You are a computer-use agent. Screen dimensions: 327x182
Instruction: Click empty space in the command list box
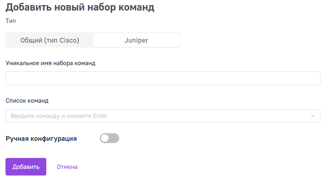[209, 116]
